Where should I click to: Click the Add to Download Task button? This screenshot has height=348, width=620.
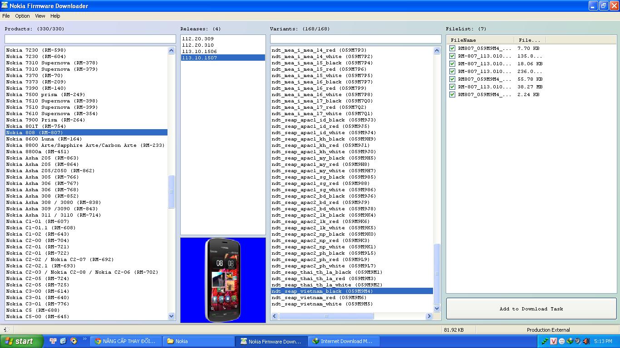(531, 309)
